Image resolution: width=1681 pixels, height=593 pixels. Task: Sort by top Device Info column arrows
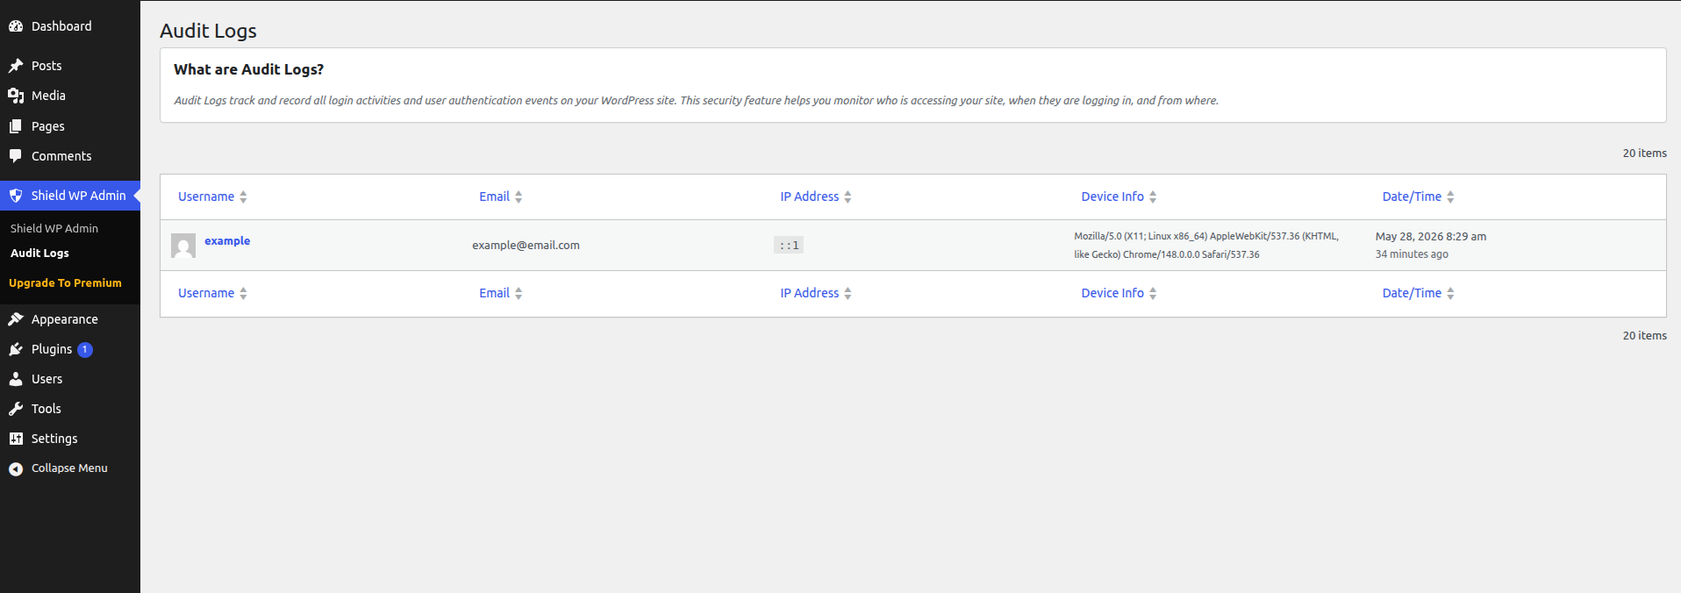[1153, 197]
